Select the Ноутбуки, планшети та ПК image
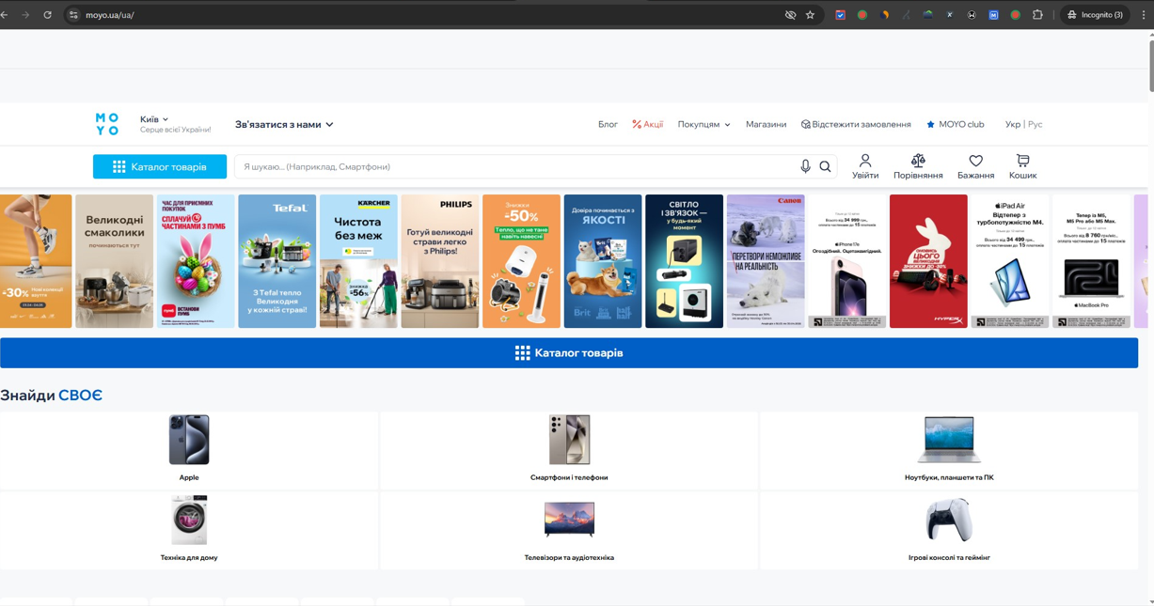Image resolution: width=1154 pixels, height=606 pixels. click(949, 440)
